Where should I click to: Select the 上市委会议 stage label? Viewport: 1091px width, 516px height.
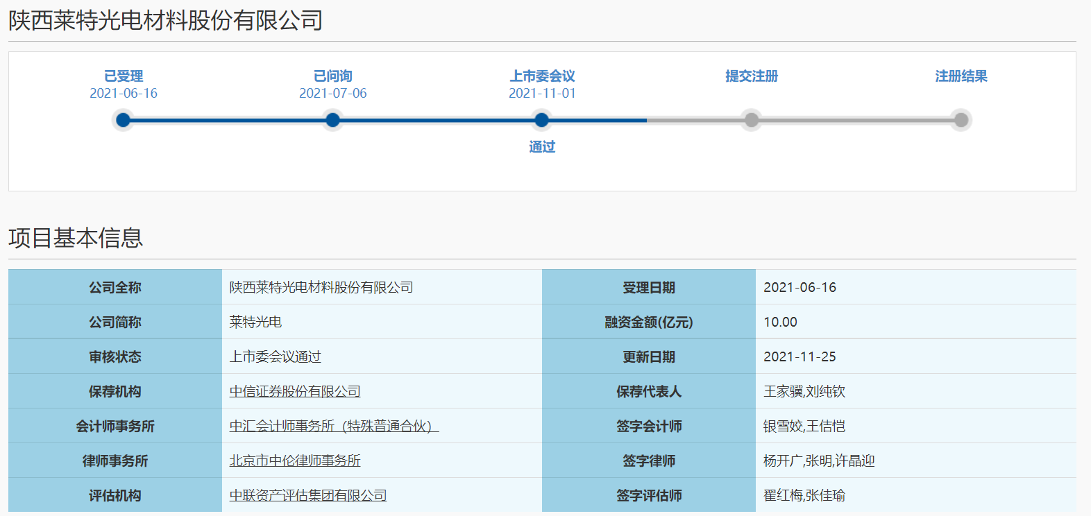tap(542, 76)
